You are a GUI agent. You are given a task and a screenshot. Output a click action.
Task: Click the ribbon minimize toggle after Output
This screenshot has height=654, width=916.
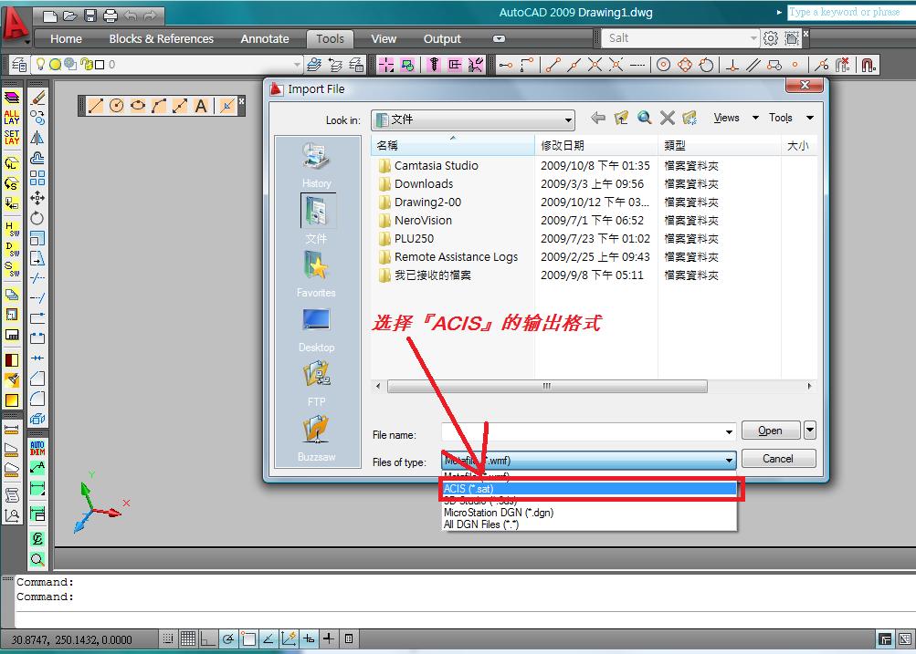coord(499,39)
